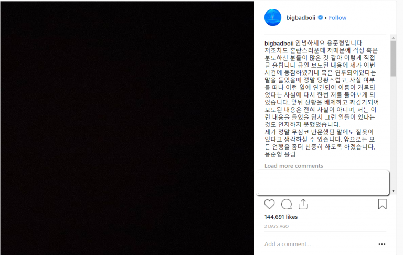Click the scrollbar up arrow in comments

[393, 38]
